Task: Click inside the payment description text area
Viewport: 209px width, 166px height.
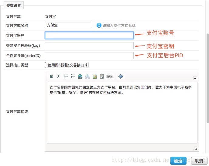Action: pyautogui.click(x=122, y=113)
